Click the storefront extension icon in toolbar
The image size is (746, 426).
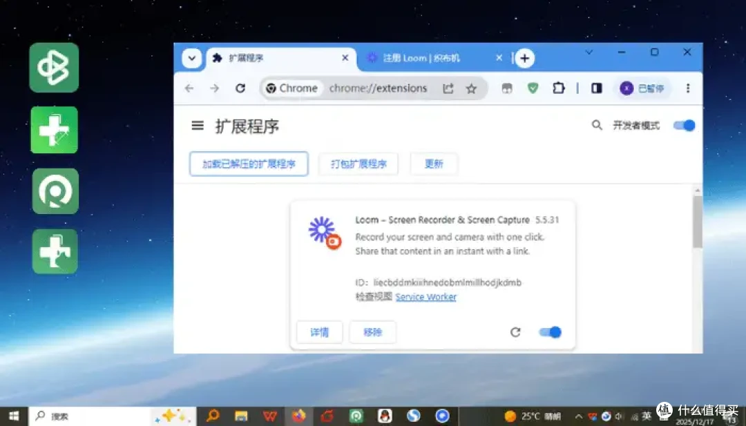[x=507, y=88]
